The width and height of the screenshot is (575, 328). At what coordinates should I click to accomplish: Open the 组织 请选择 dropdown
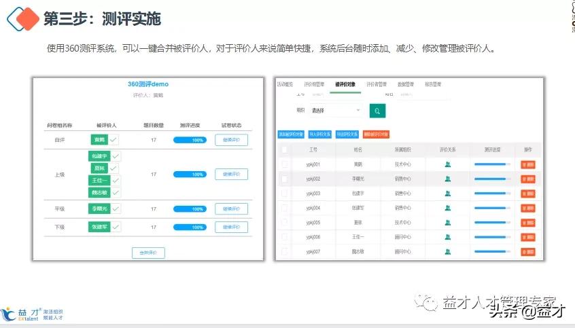tap(336, 110)
